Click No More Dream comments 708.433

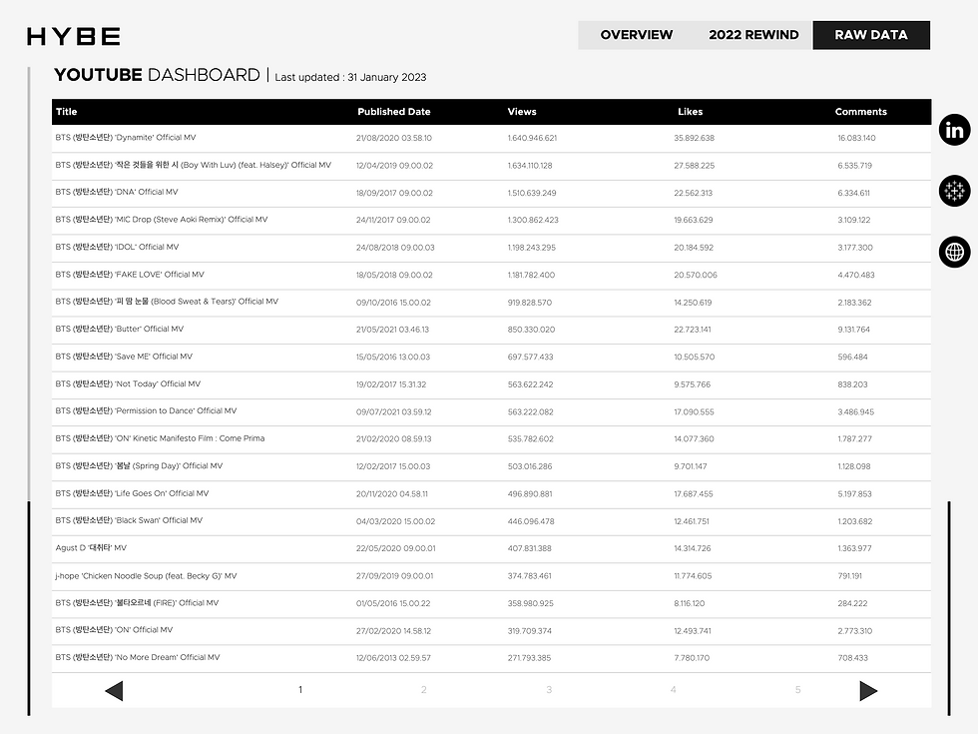click(852, 658)
